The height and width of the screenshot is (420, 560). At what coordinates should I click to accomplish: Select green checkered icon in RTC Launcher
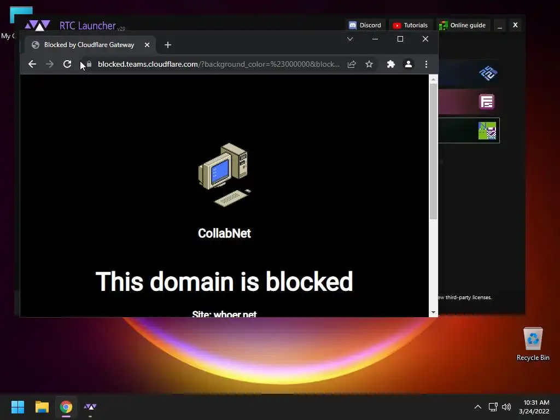pos(487,131)
